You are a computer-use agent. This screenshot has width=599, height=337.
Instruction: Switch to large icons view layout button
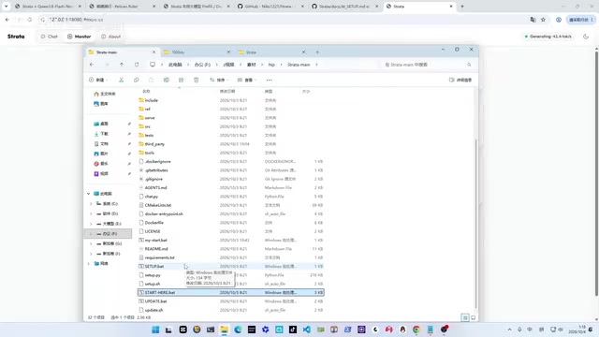473,317
